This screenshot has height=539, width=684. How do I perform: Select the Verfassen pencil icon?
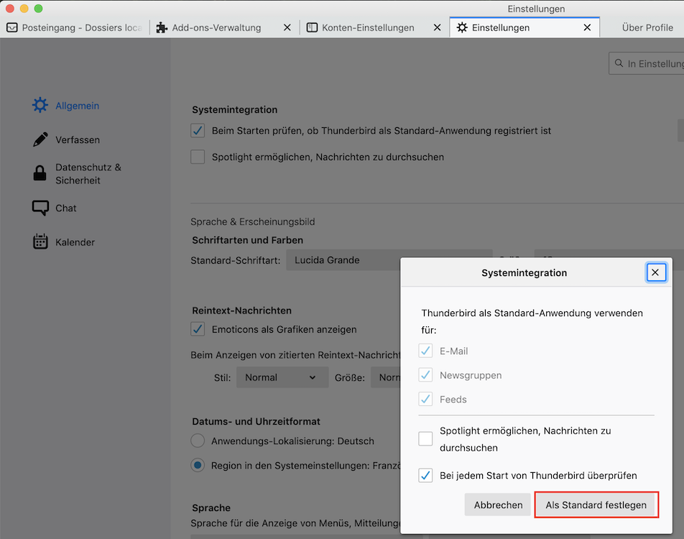[x=40, y=139]
